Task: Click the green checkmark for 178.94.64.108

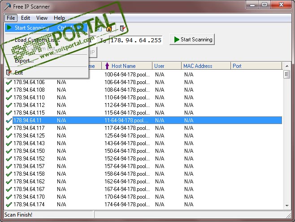Action: 9,90
